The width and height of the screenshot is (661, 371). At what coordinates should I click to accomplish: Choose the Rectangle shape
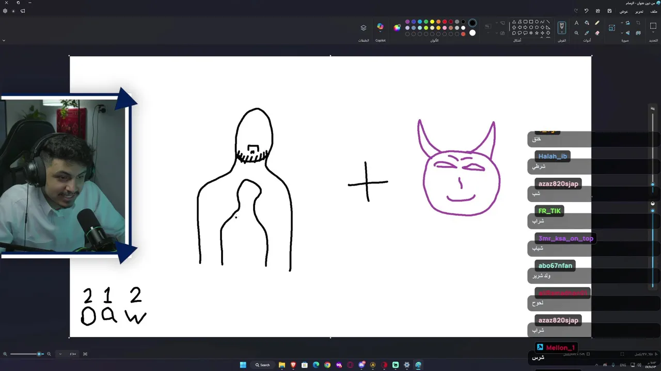coord(531,22)
